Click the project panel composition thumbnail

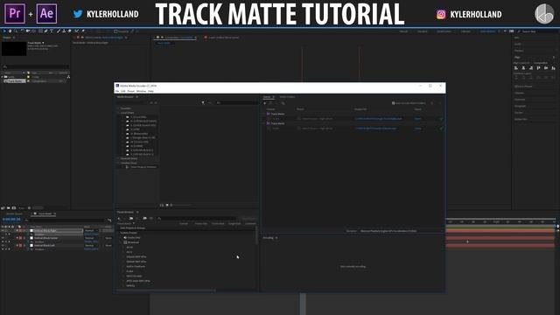tap(14, 49)
